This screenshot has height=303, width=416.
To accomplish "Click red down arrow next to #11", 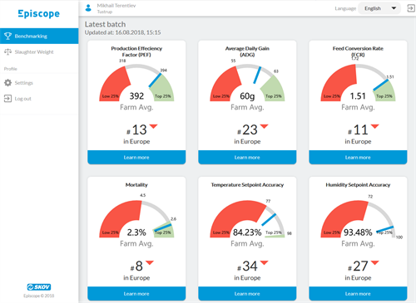I will 375,126.
